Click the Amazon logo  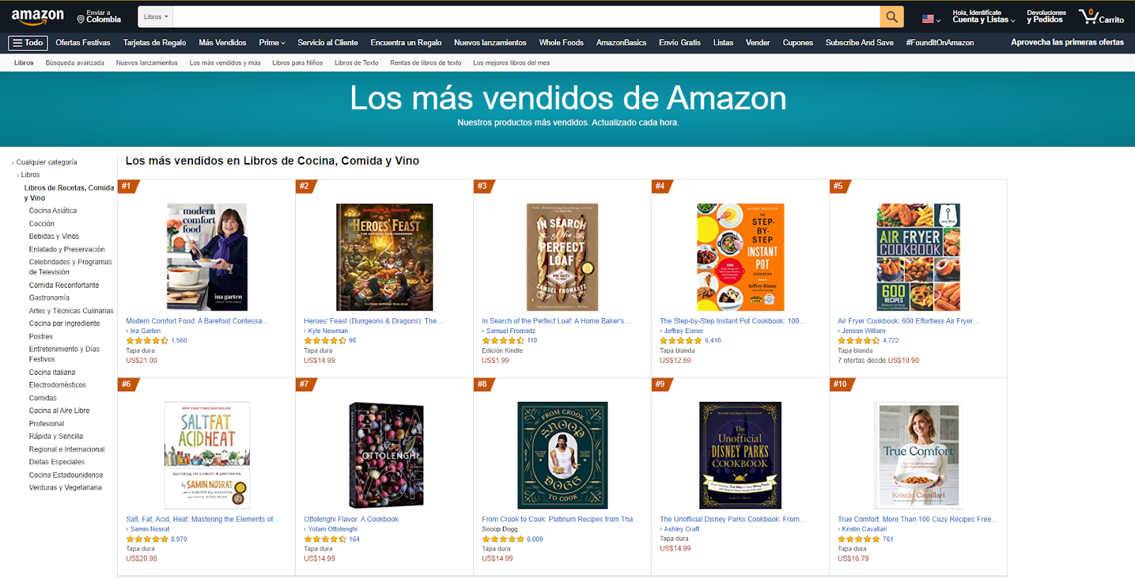click(38, 16)
